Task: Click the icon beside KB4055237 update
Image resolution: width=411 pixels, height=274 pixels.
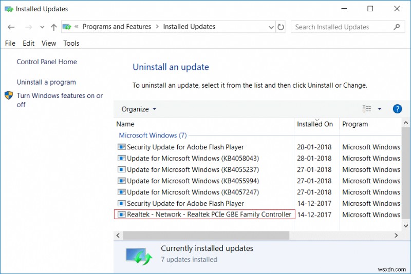Action: [121, 169]
